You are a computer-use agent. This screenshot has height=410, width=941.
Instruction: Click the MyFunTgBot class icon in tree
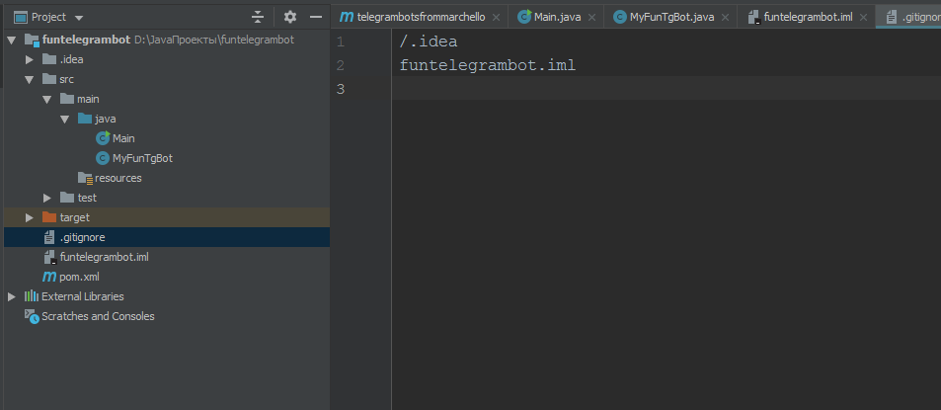[x=103, y=158]
